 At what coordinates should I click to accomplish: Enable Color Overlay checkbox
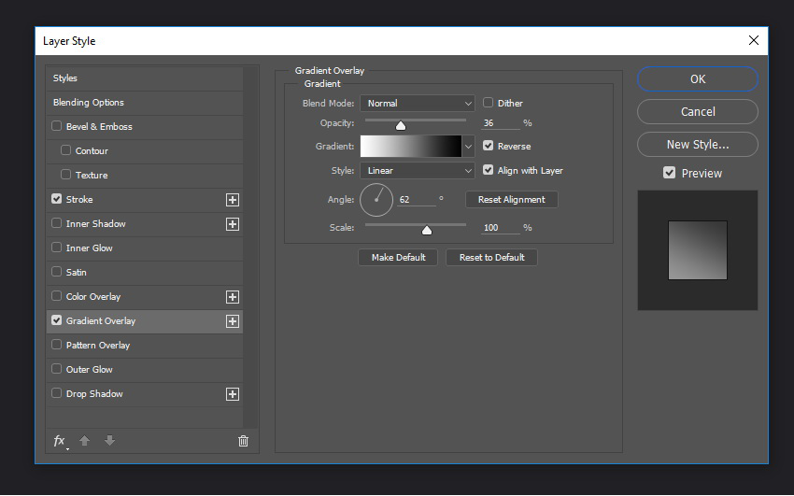[x=57, y=296]
